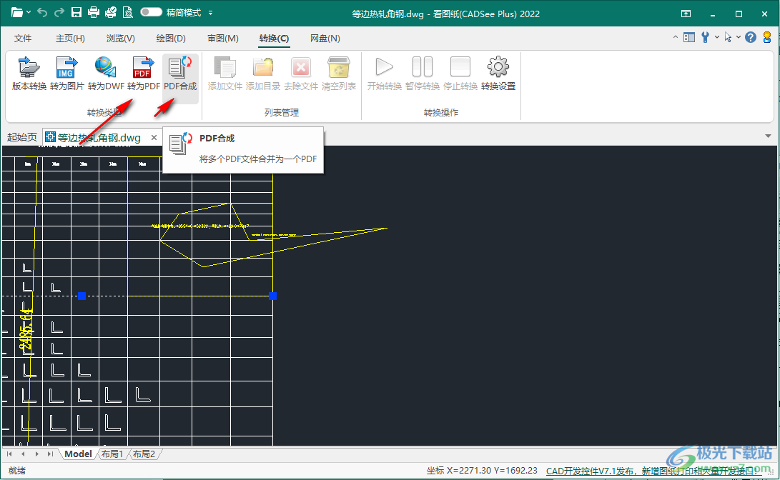Screen dimensions: 780x480
Task: Switch to the 审图(M) tab
Action: tap(223, 39)
